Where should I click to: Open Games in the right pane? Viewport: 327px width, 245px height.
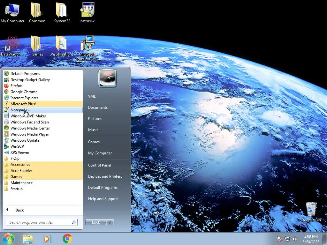click(x=107, y=142)
